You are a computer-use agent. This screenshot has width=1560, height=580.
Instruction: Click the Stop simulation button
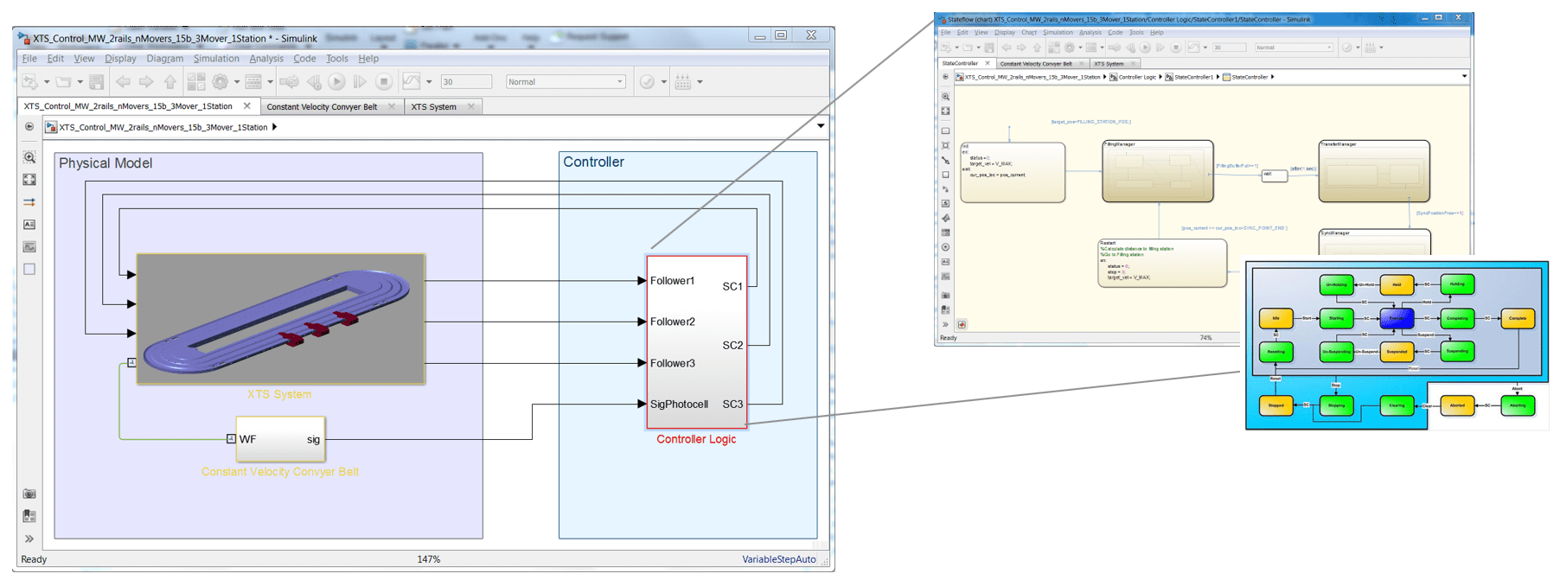[384, 81]
